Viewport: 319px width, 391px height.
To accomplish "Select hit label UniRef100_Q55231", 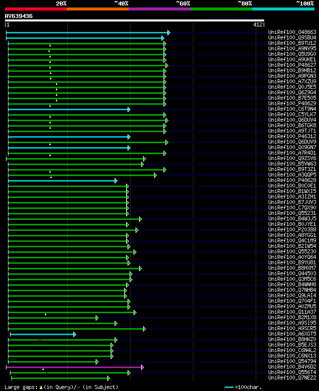I will click(x=292, y=213).
